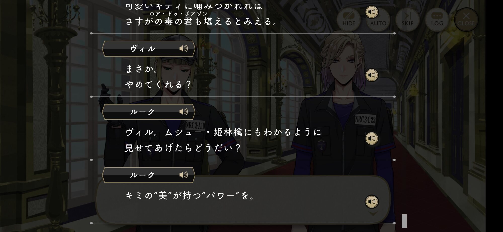Play voice for the topmost partially visible line
Viewport: 503px width, 232px height.
tap(372, 12)
